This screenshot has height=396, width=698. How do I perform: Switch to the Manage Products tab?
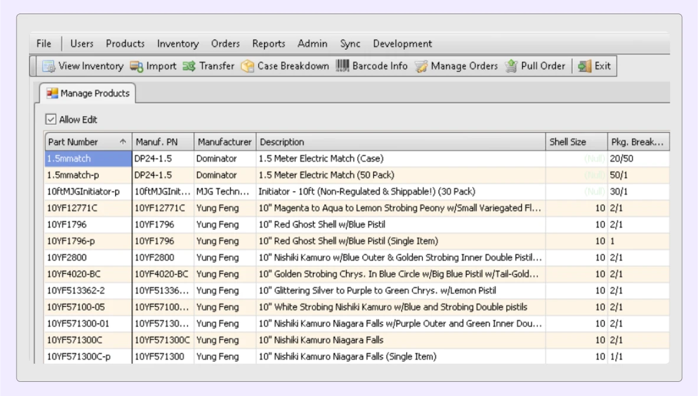pos(88,93)
